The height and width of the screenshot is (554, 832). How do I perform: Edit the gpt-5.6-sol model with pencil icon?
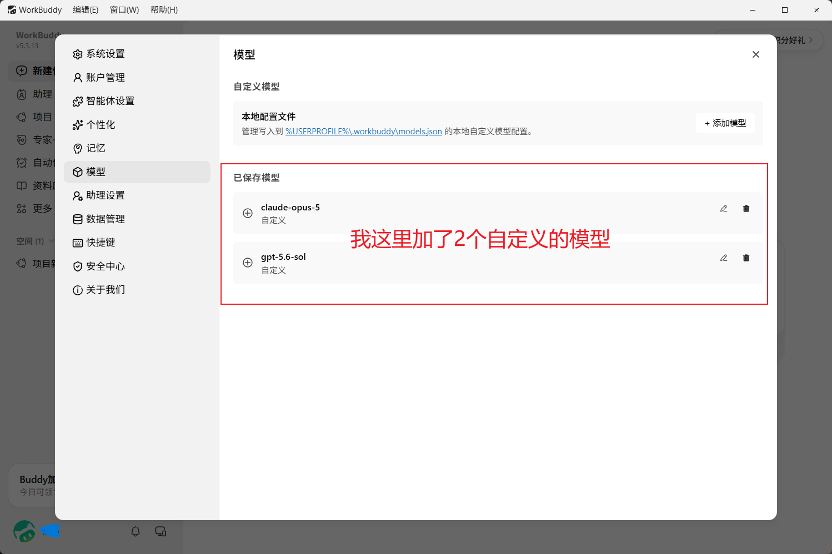click(x=724, y=258)
